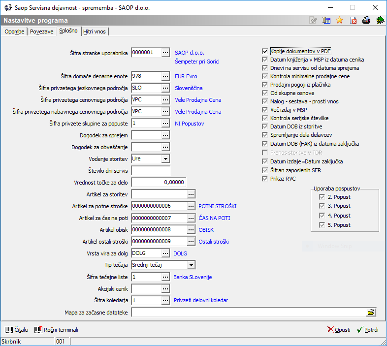
Task: Switch to the Povezave tab
Action: click(x=42, y=31)
